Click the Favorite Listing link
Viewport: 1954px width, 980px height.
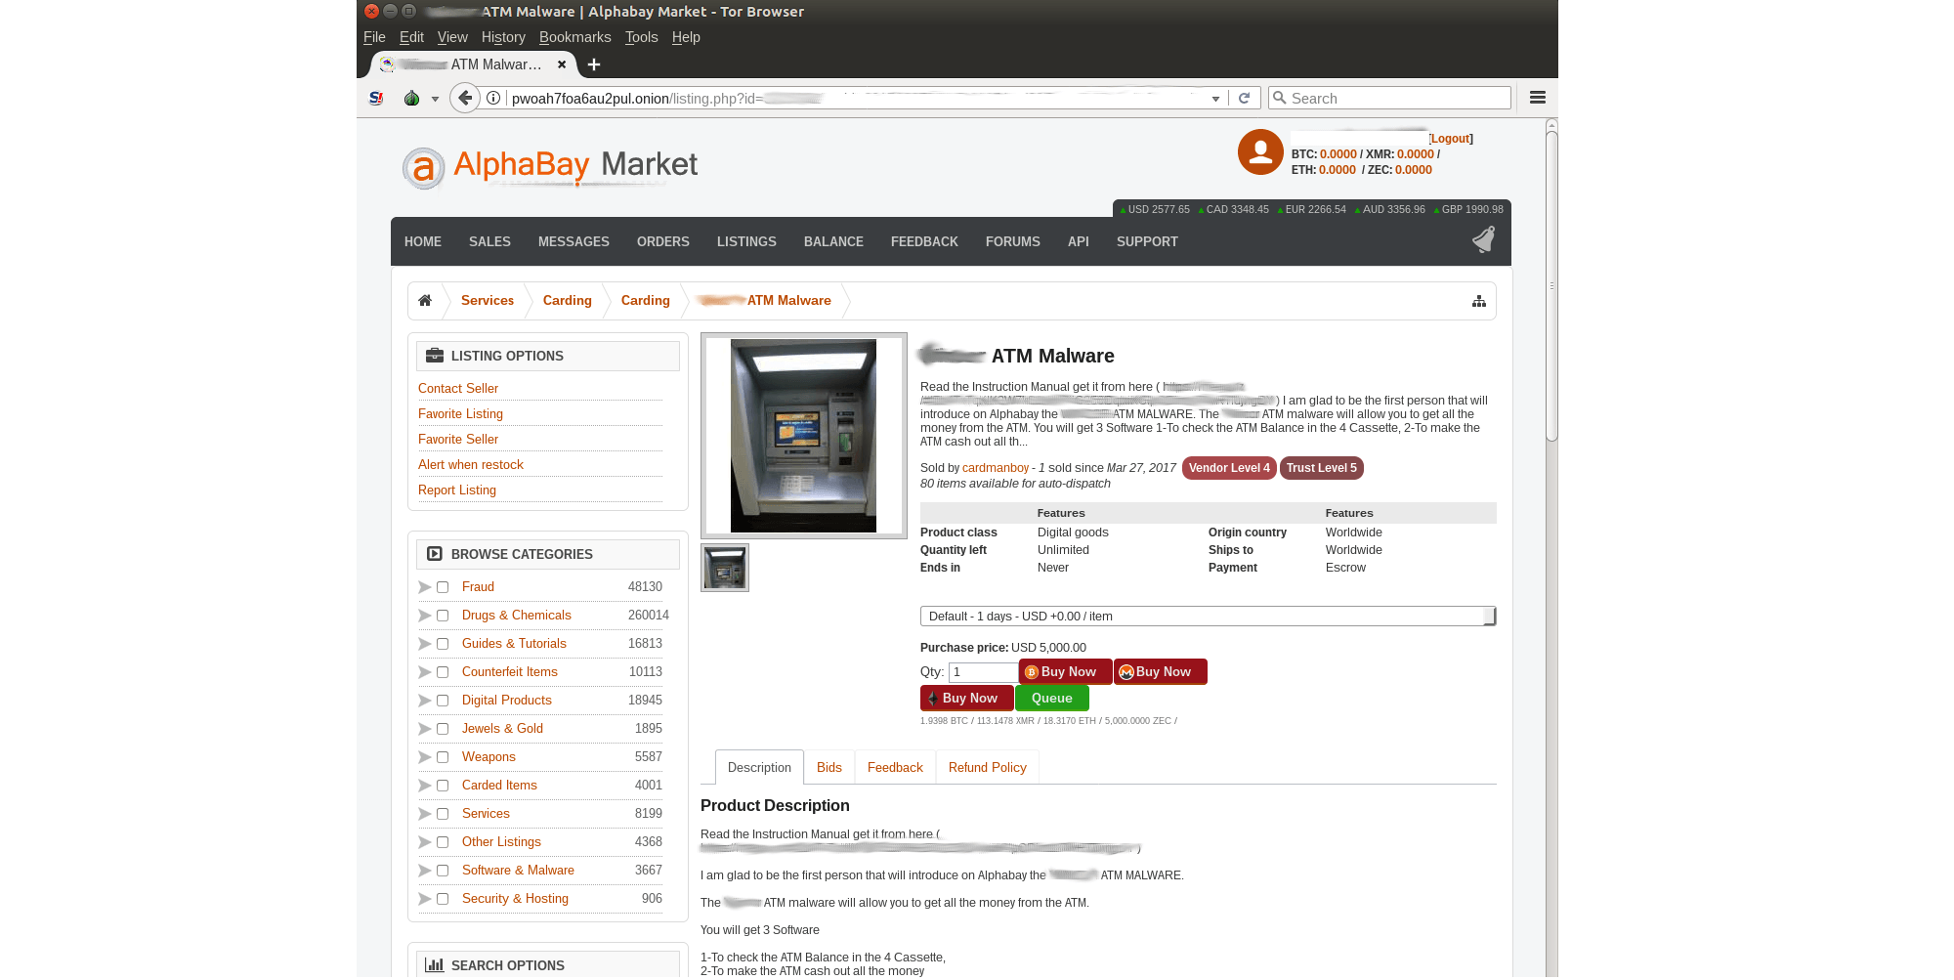(460, 414)
